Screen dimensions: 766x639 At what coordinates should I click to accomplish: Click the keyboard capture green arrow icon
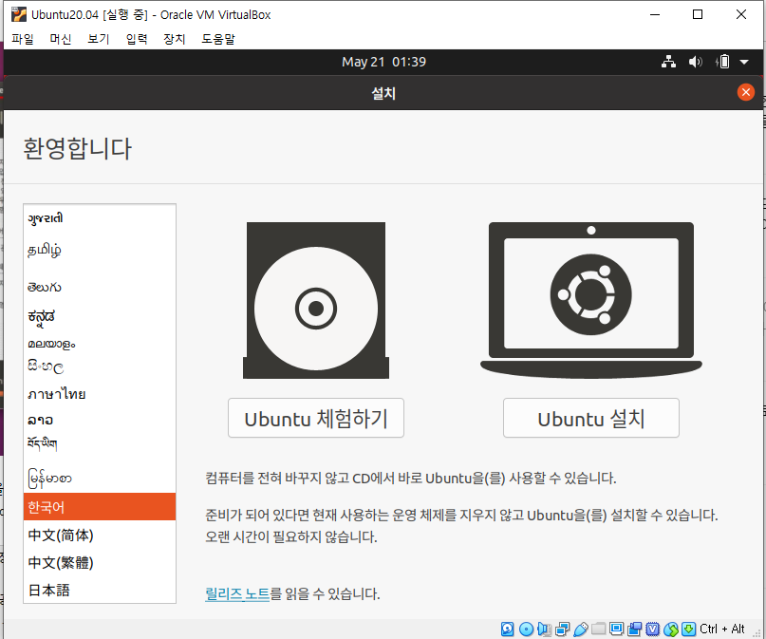[x=689, y=629]
